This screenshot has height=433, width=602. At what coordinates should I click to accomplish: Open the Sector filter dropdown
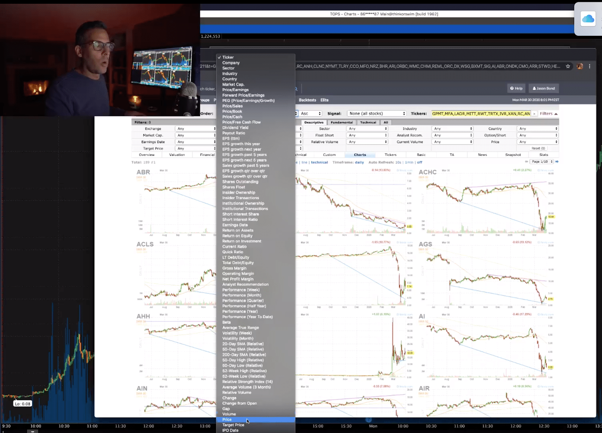coord(367,129)
